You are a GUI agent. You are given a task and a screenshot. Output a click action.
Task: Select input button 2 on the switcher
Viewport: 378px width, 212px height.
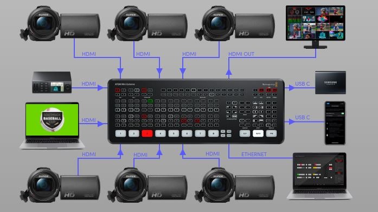pyautogui.click(x=134, y=133)
